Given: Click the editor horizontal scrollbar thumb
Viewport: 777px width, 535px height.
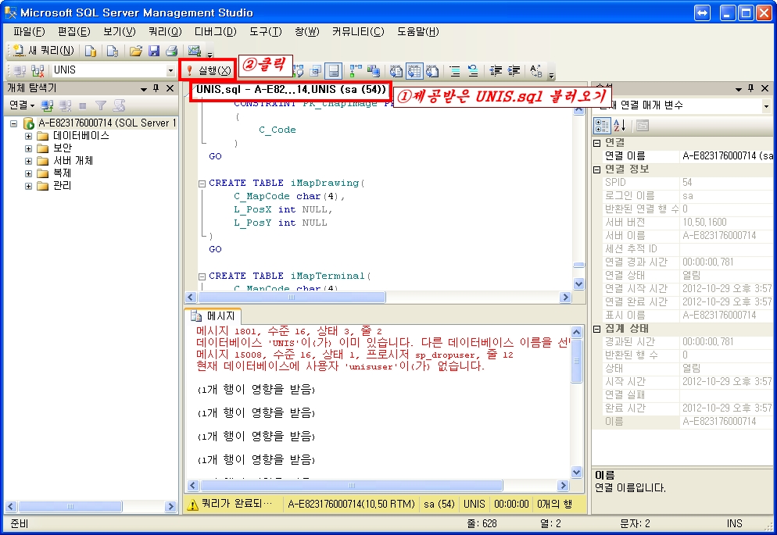Looking at the screenshot, I should pos(292,297).
